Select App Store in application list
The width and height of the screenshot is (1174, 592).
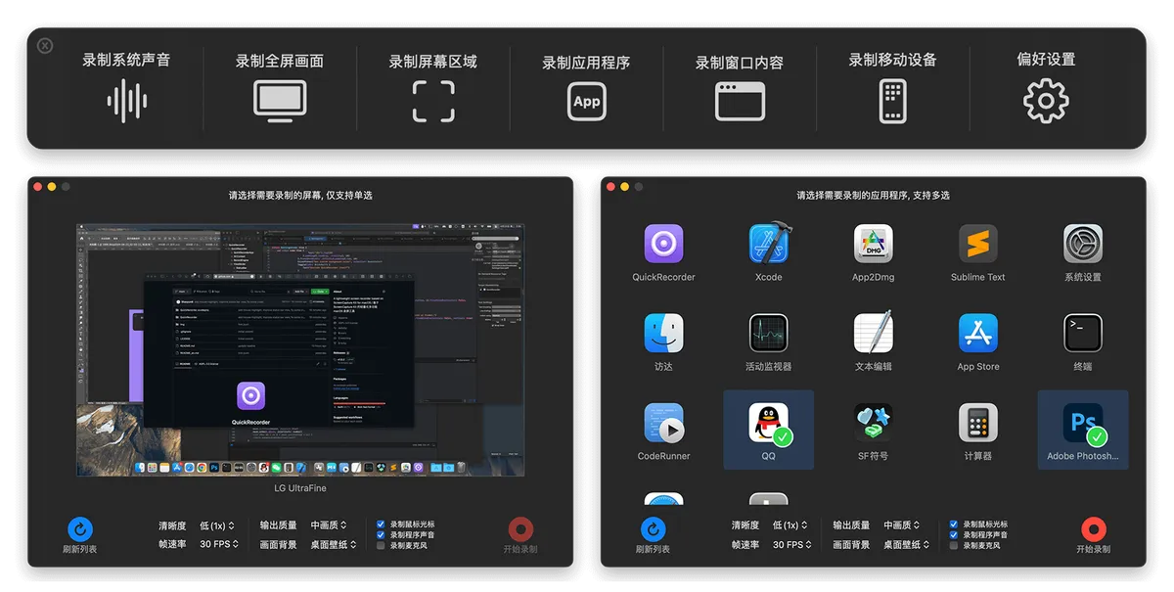point(978,333)
